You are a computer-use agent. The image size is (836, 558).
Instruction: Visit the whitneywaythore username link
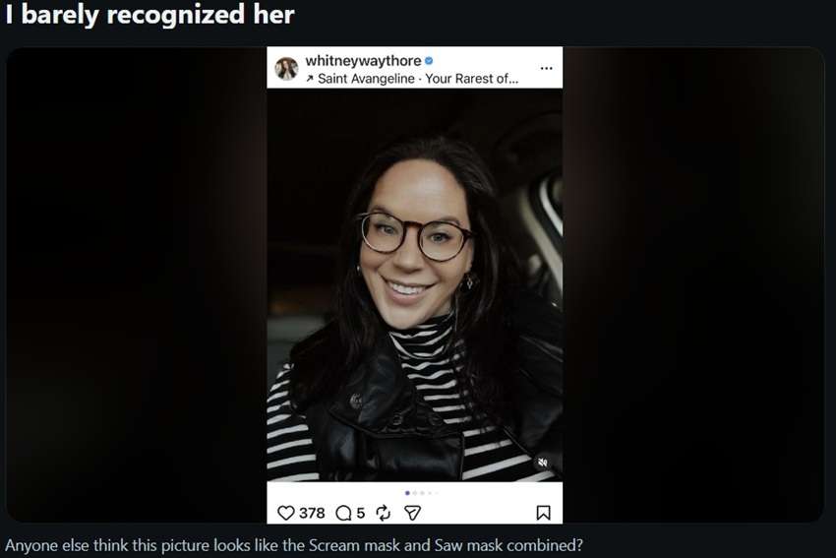[x=363, y=61]
